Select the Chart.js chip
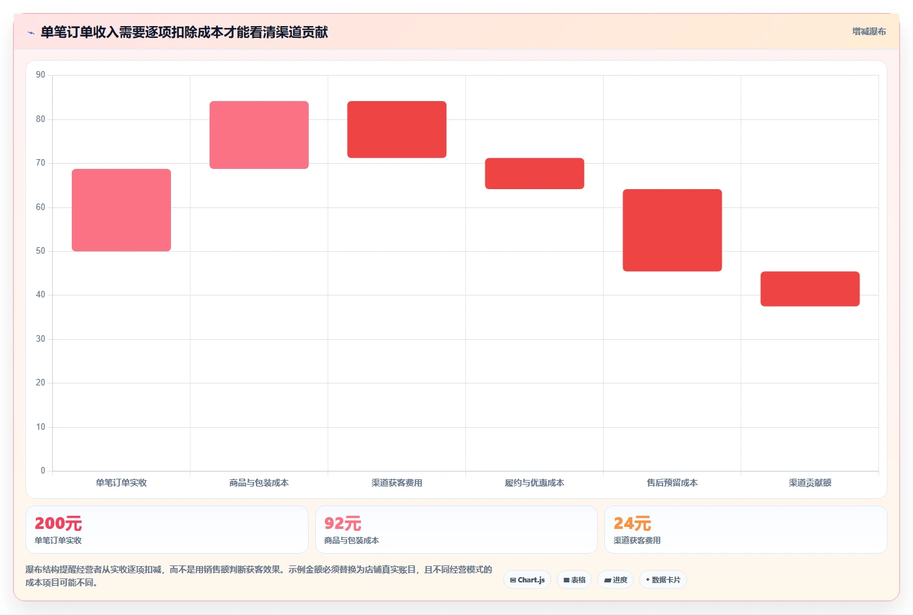 (x=527, y=580)
